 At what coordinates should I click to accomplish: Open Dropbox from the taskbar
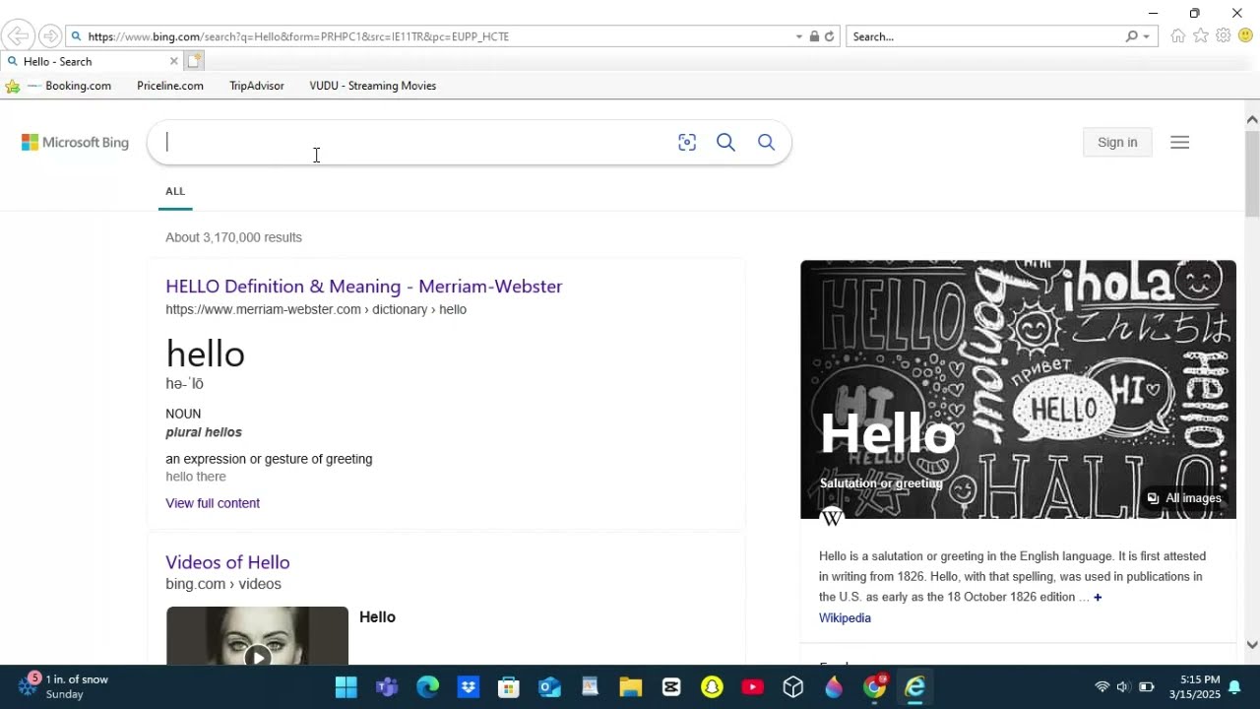469,687
